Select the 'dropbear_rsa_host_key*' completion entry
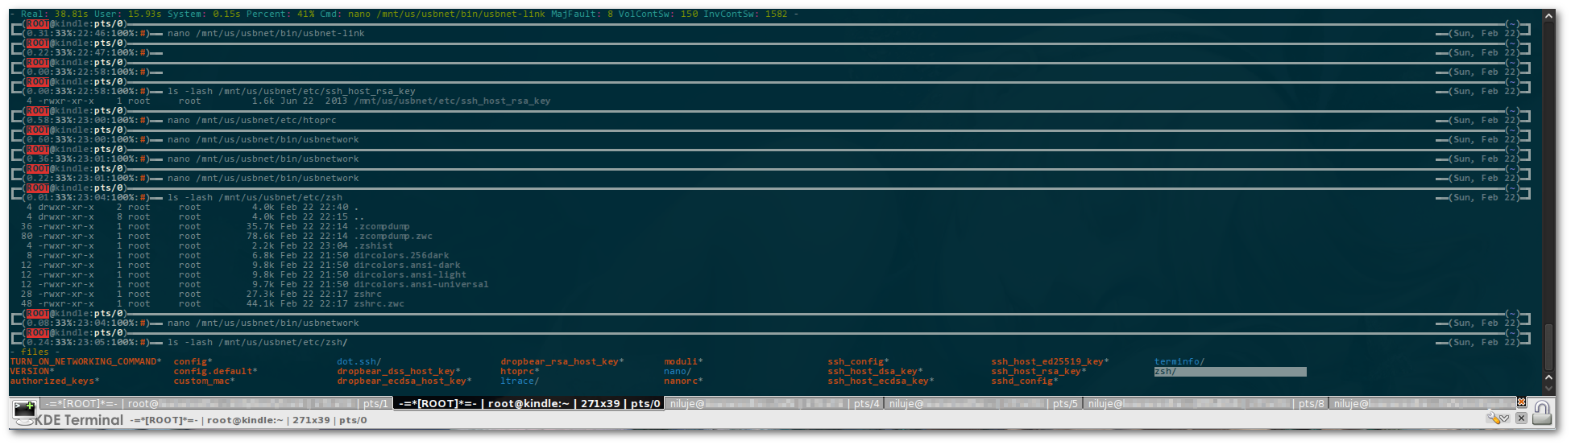 click(x=562, y=362)
